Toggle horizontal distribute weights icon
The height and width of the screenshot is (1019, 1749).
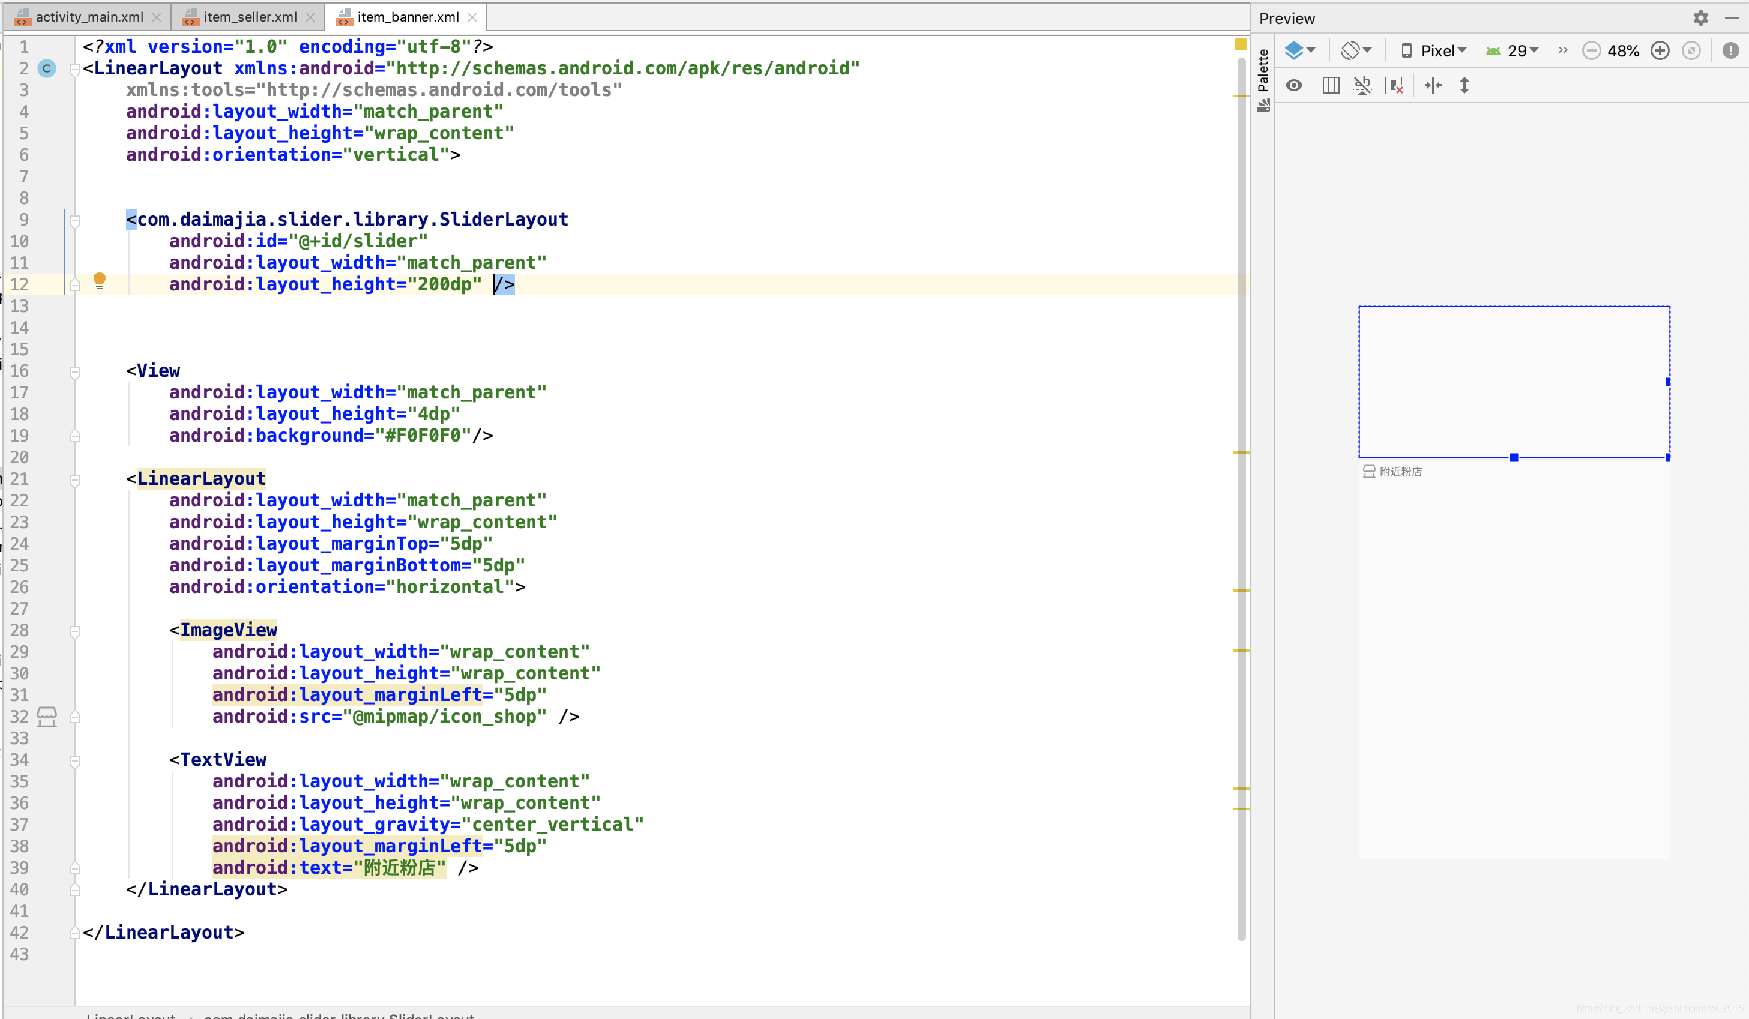point(1433,85)
